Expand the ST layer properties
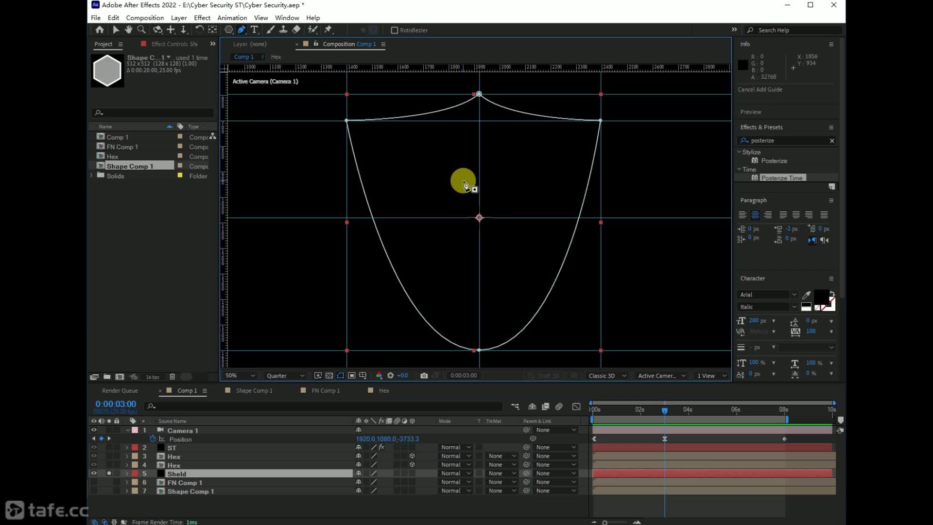Screen dimensions: 933x525 pyautogui.click(x=127, y=448)
